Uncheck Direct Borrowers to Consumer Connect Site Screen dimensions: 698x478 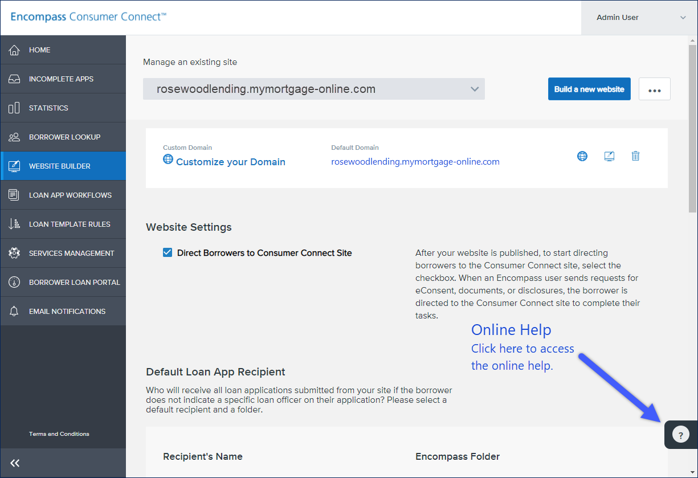[168, 253]
